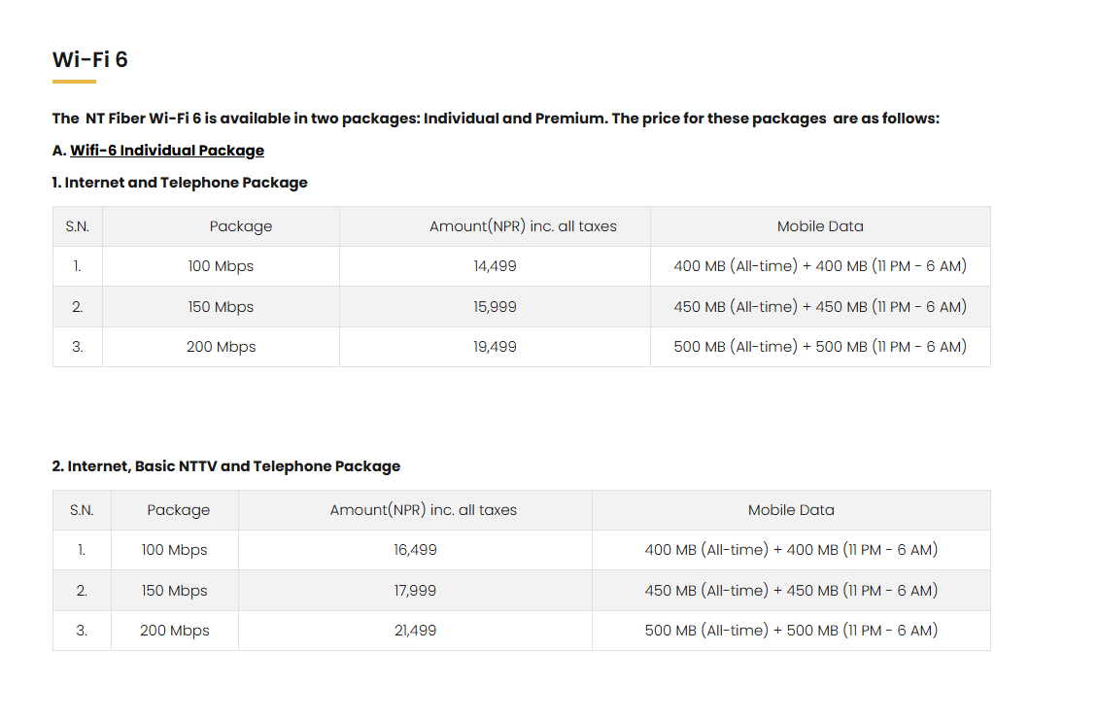Select the 17,999 price cell

click(x=415, y=591)
